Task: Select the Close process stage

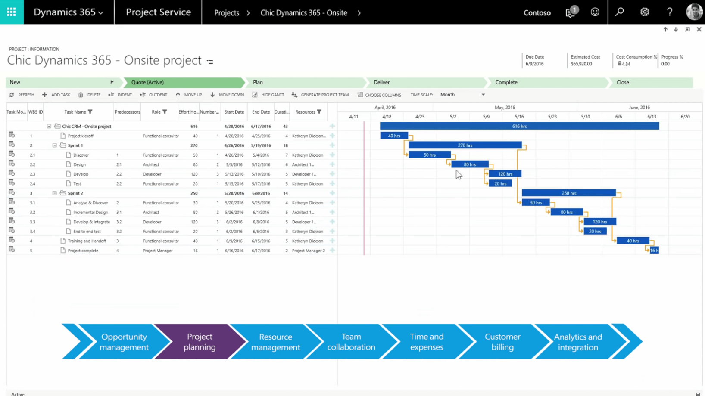Action: click(x=651, y=82)
